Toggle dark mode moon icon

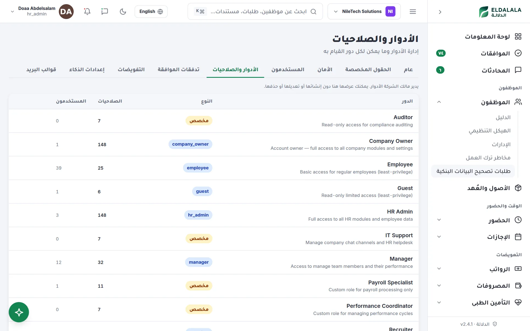[x=123, y=12]
